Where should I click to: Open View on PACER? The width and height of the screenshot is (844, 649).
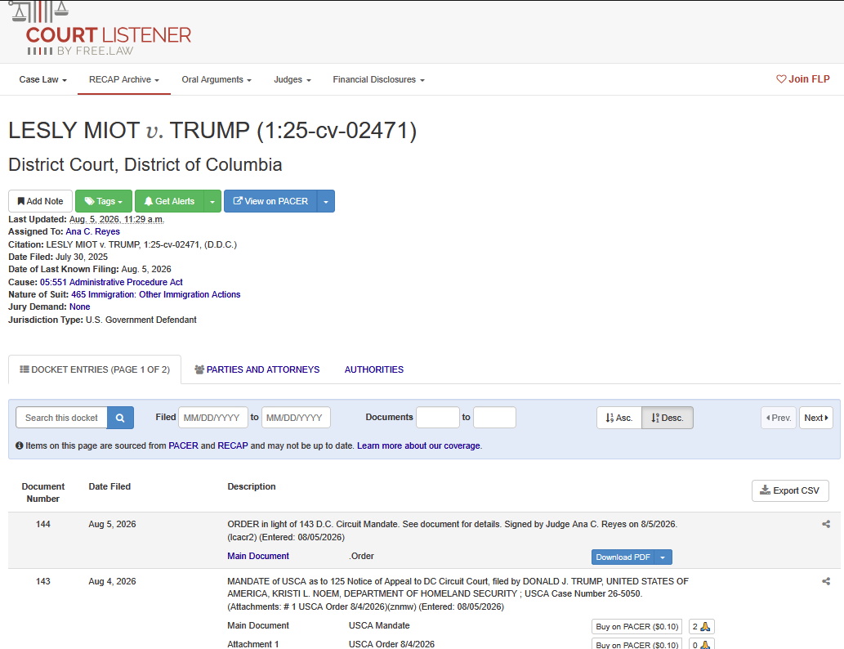tap(270, 201)
